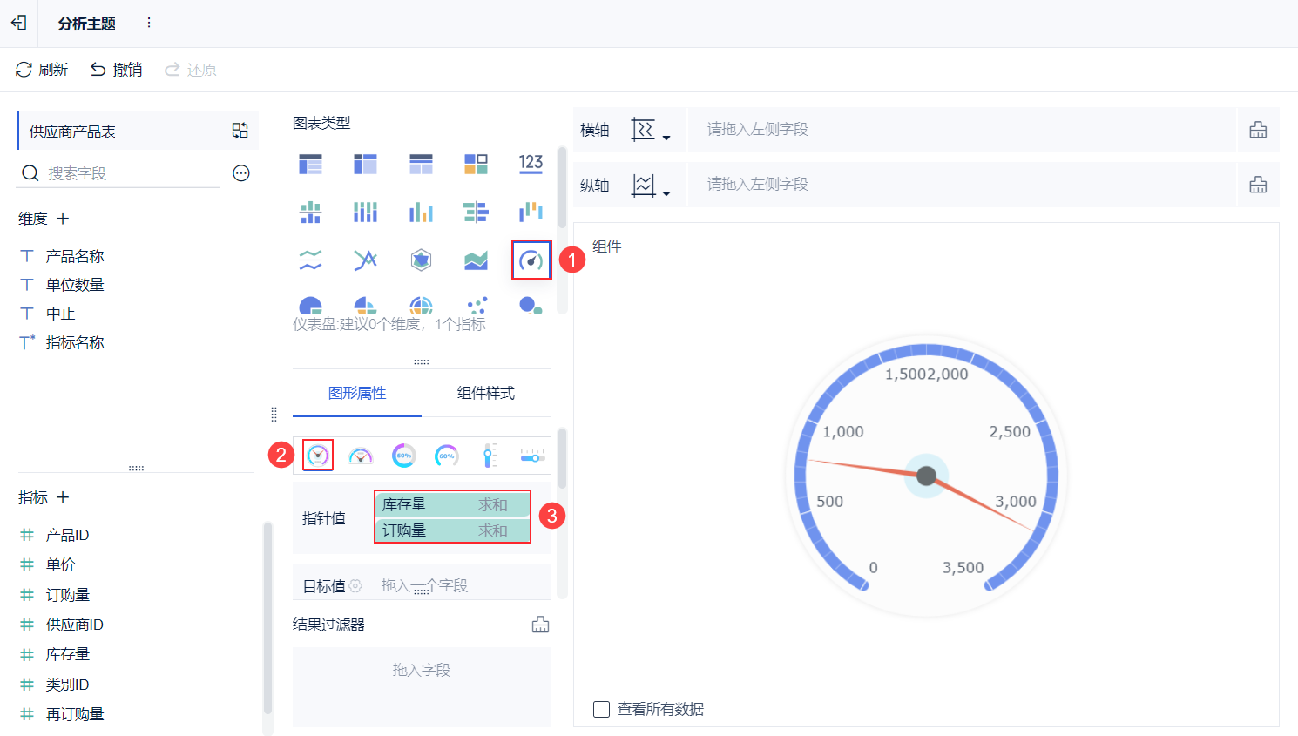Select the 60% ring progress style icon
Screen dimensions: 1298x736
tap(403, 455)
